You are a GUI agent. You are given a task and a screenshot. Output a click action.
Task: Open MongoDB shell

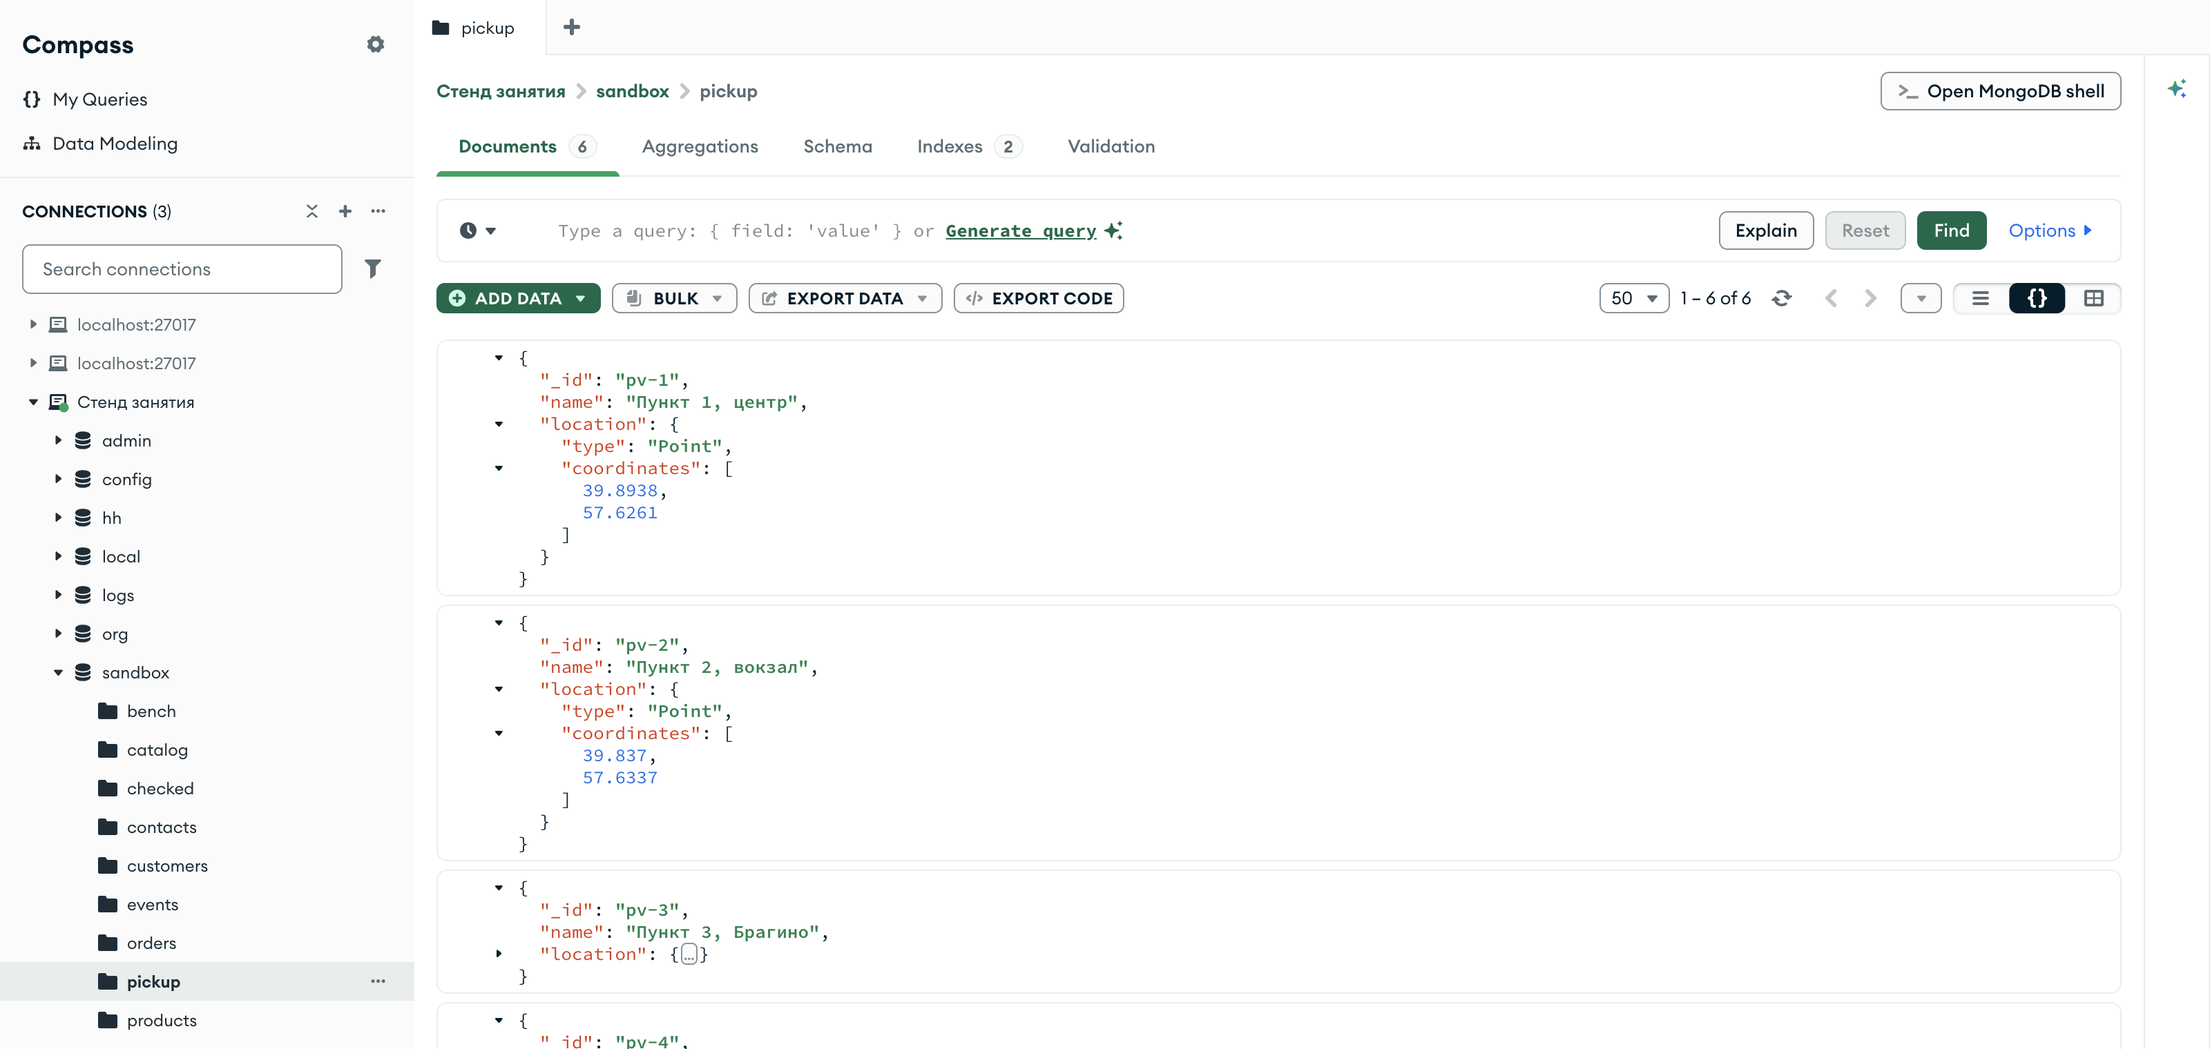point(2000,91)
